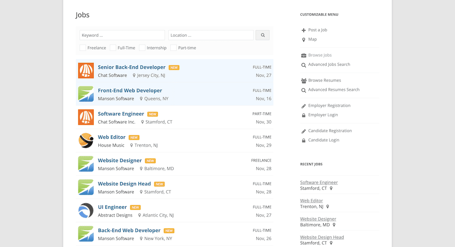
Task: Click the plus icon beside Post a Job
Action: point(303,30)
